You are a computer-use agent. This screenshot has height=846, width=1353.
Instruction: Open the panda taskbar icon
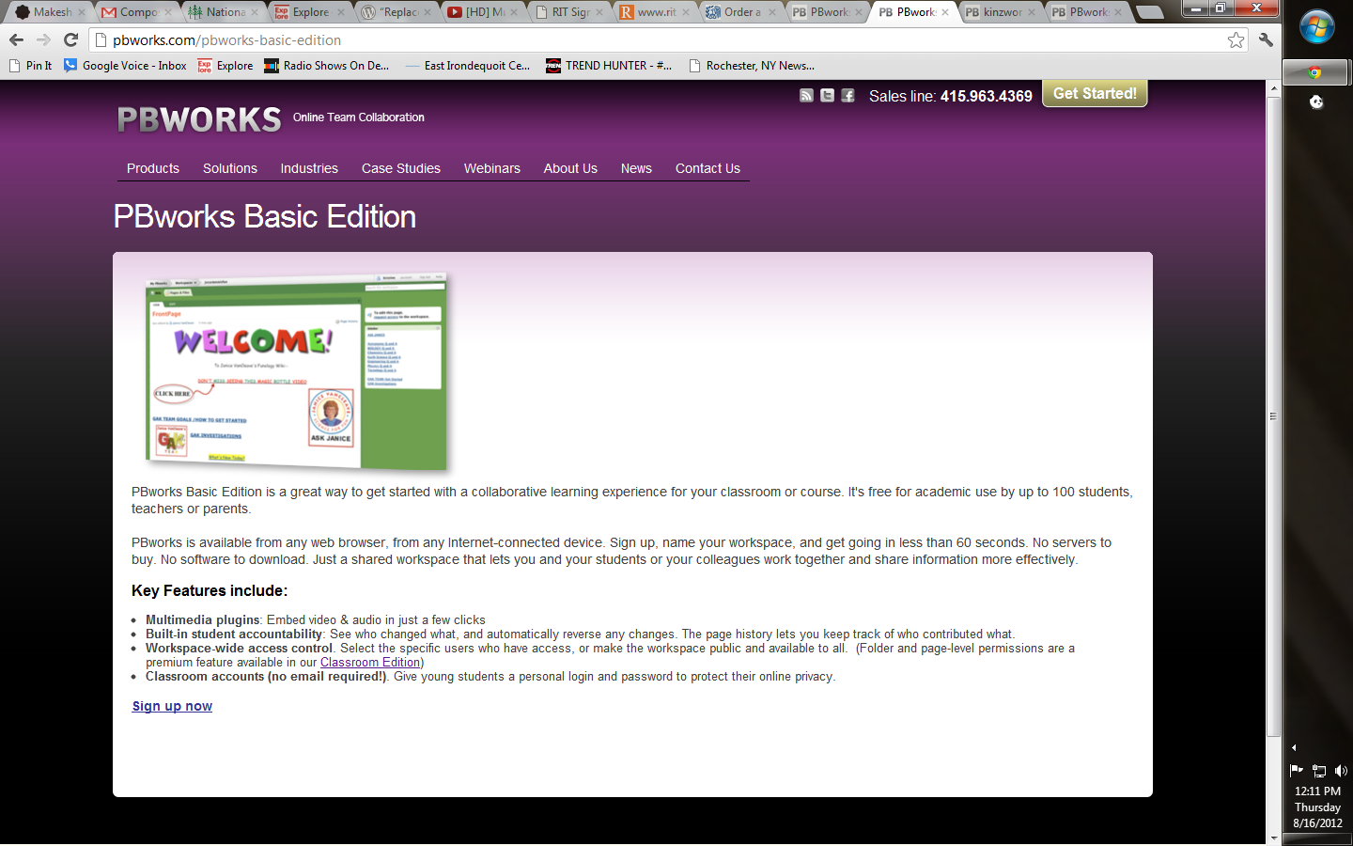click(x=1316, y=102)
